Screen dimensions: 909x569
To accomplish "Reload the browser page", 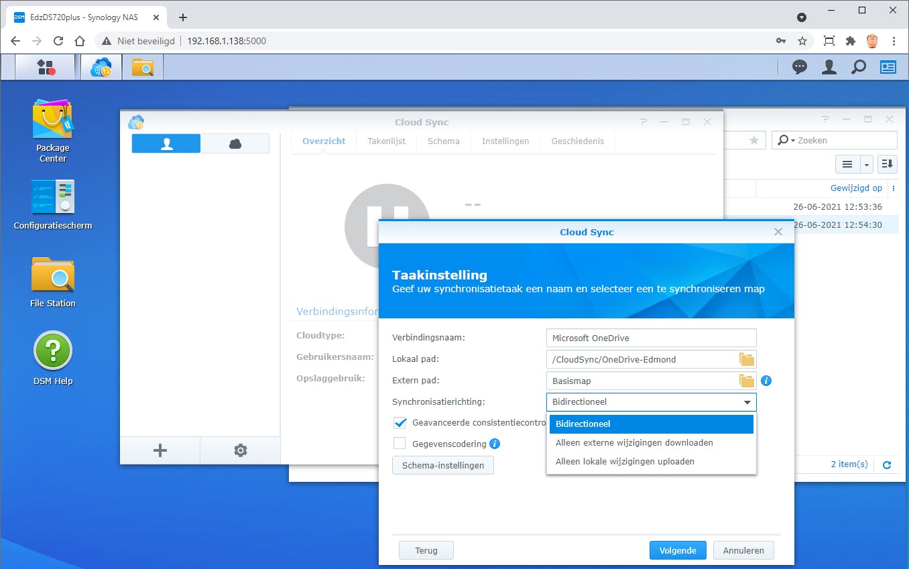I will pyautogui.click(x=58, y=41).
